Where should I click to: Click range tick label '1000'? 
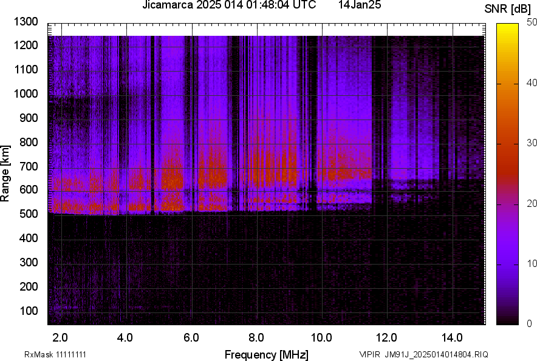pyautogui.click(x=26, y=93)
